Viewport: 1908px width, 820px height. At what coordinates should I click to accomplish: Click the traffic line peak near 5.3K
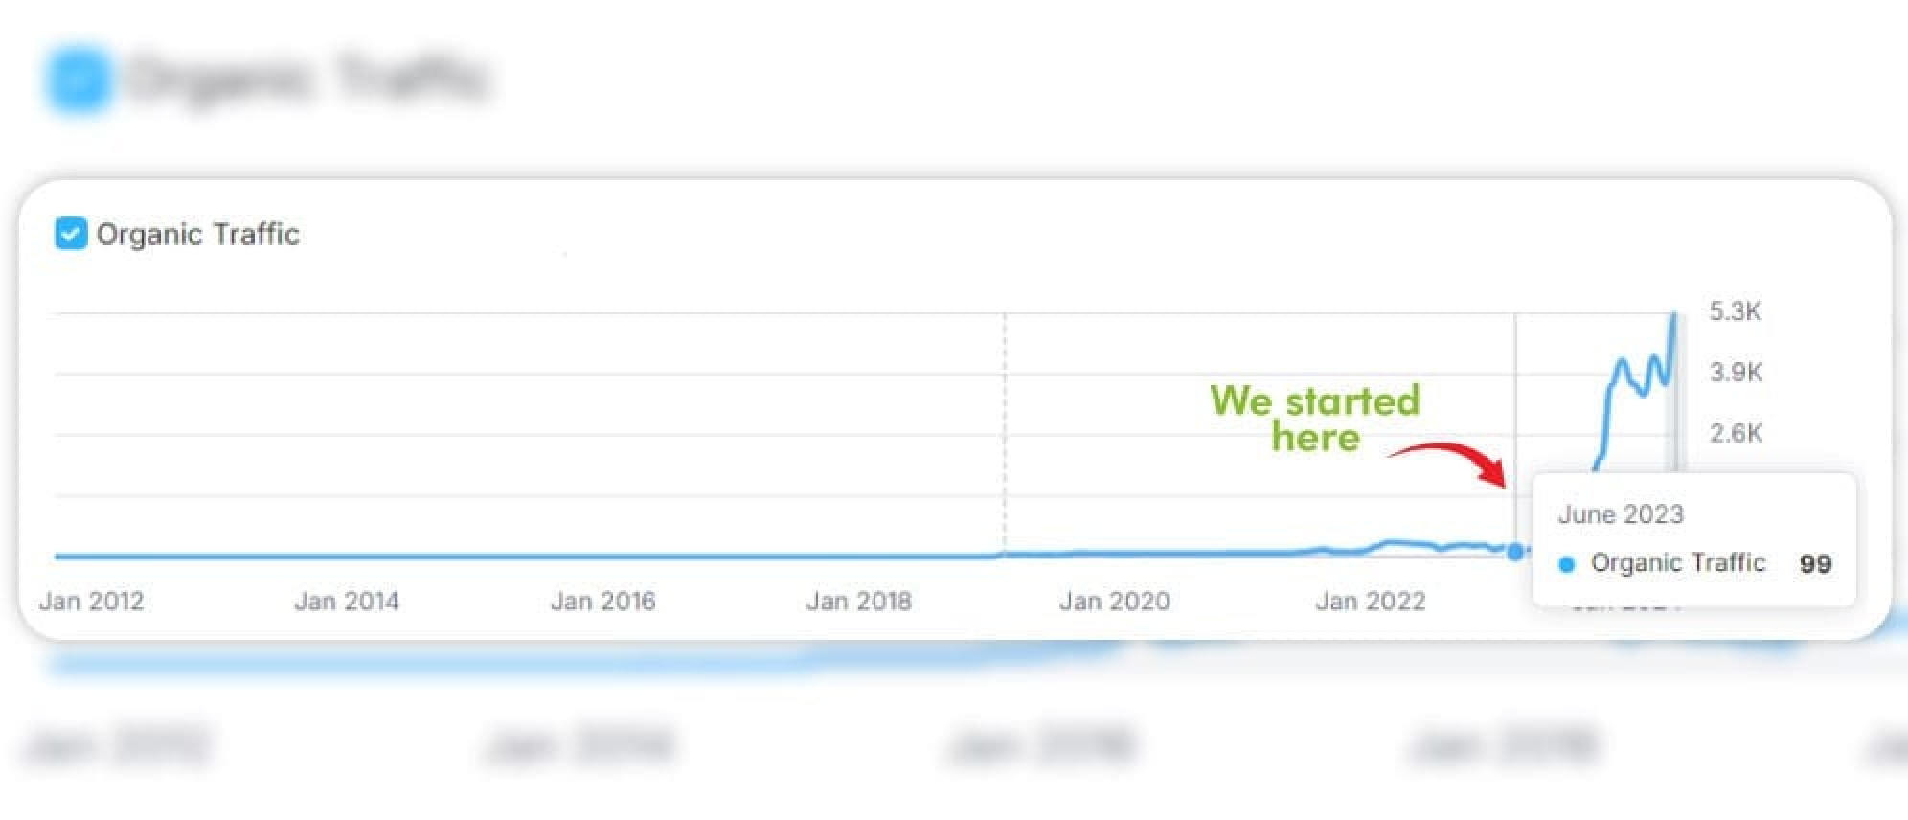1674,316
